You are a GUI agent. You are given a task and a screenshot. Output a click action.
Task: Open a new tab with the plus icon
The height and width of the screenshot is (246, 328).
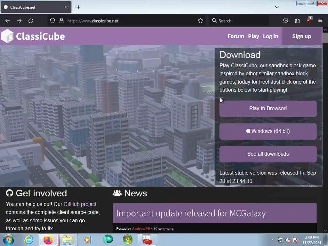pos(78,7)
